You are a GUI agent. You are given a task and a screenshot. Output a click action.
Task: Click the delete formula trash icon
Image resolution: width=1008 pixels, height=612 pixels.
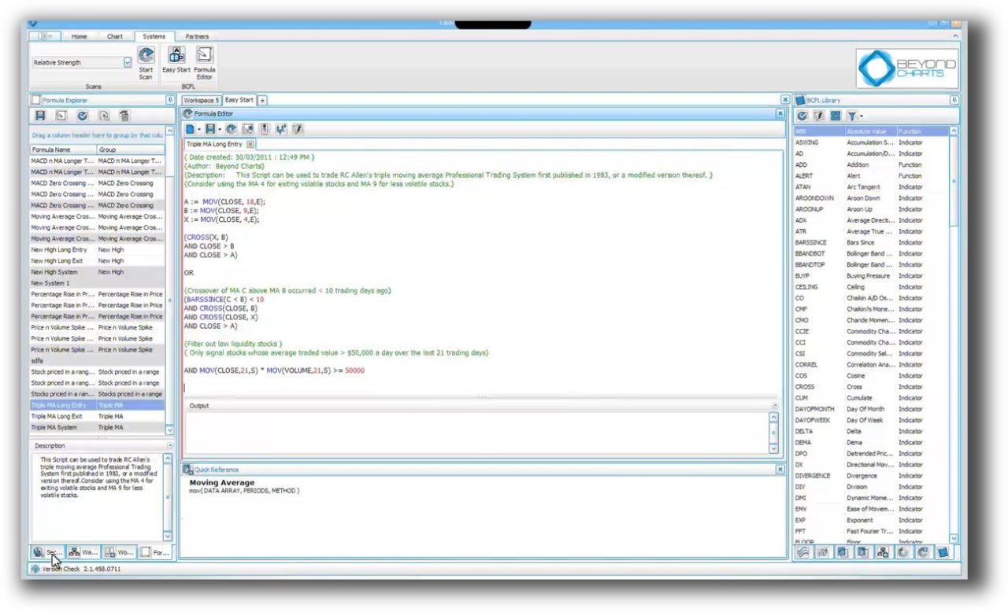(x=124, y=116)
